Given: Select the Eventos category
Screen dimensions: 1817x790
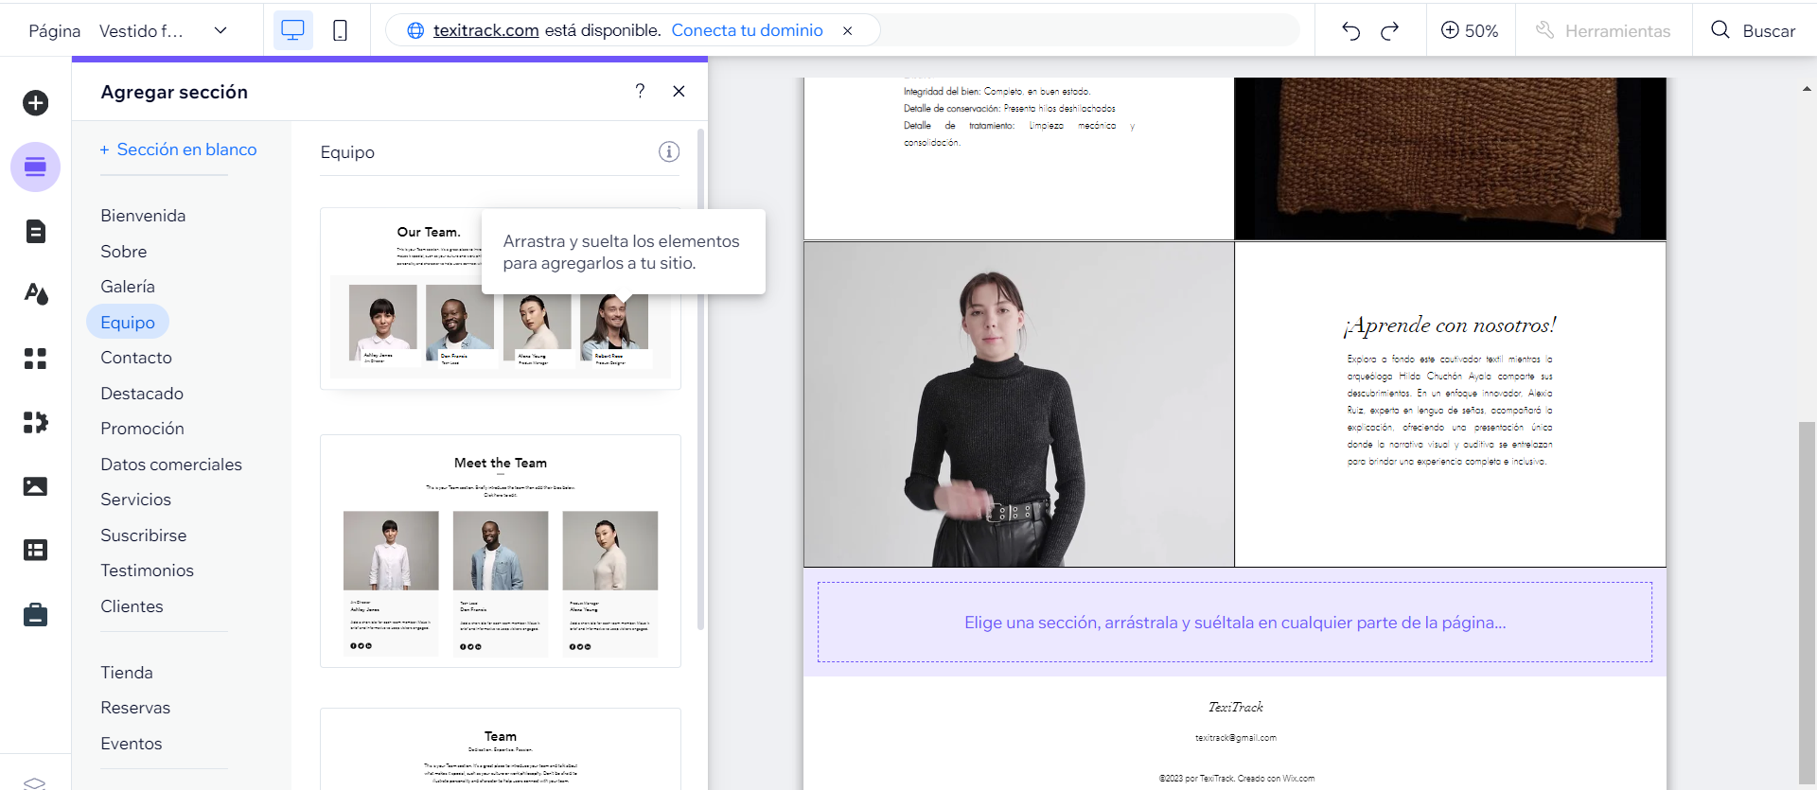Looking at the screenshot, I should coord(132,744).
